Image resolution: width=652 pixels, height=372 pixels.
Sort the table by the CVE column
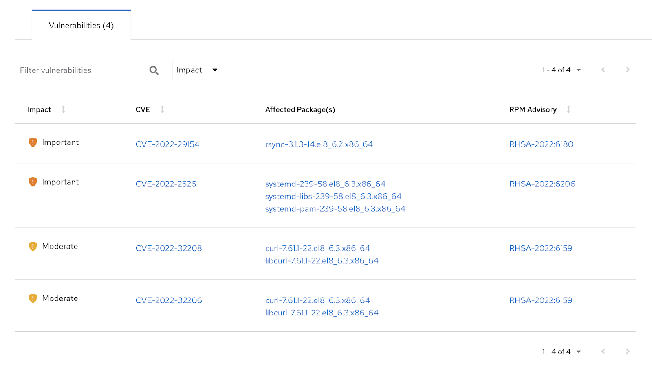pyautogui.click(x=162, y=109)
